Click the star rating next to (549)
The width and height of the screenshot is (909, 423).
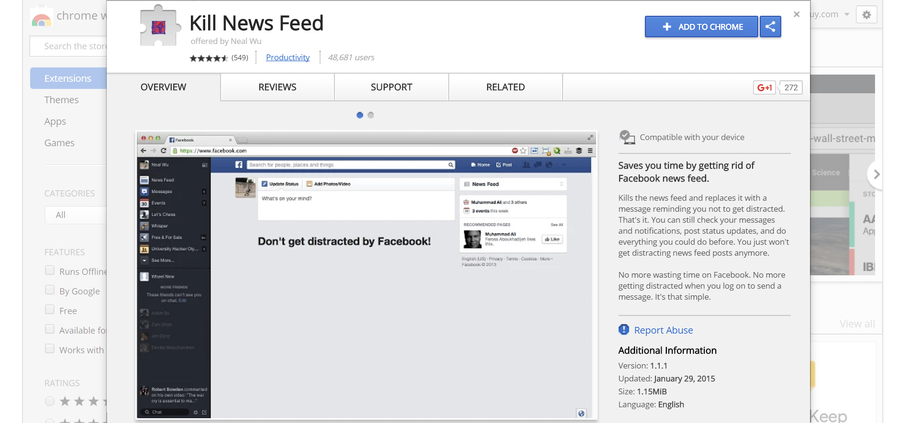coord(209,58)
